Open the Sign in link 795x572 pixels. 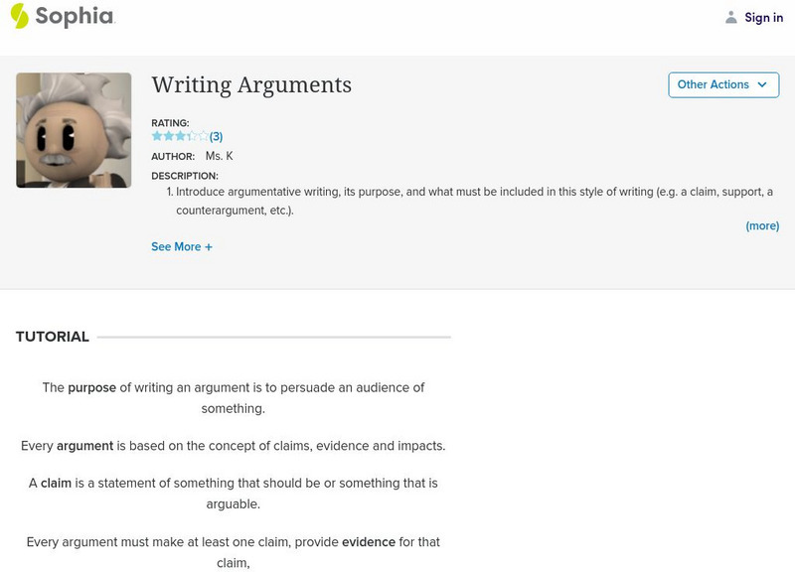coord(763,18)
